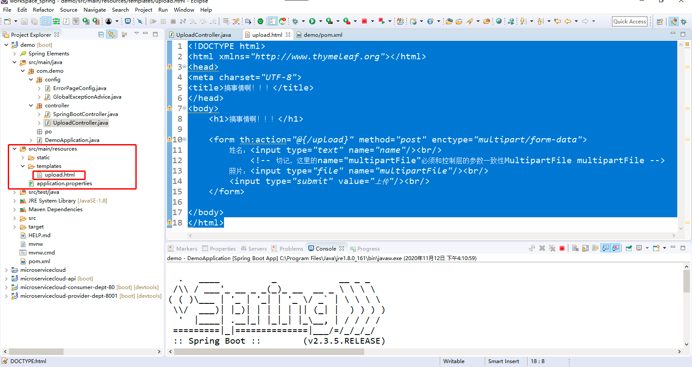Switch to the Debug perspective icon

point(684,21)
